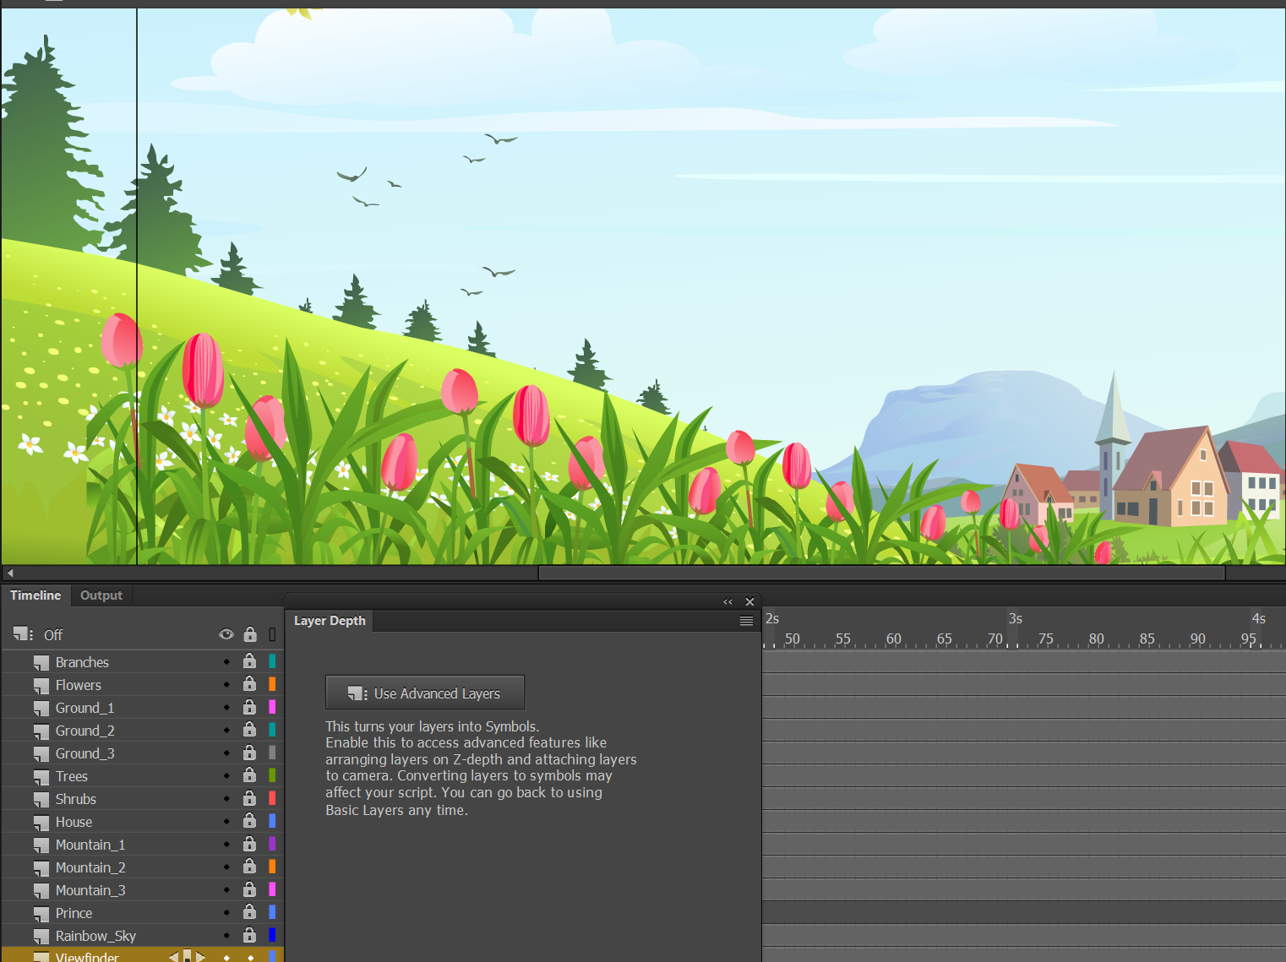Click the Use Advanced Layers button
Screen dimensions: 1286x962
point(424,692)
